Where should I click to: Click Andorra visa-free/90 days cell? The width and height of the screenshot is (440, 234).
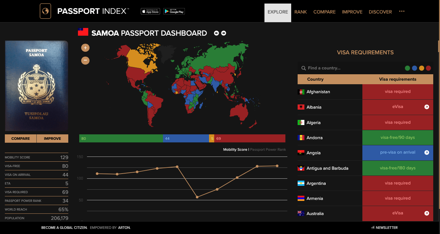point(398,138)
